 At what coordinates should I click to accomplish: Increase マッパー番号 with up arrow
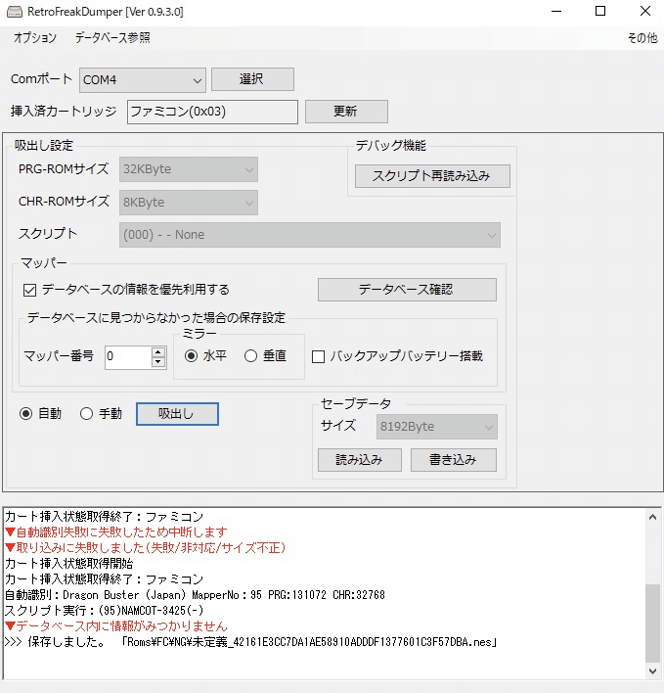158,351
